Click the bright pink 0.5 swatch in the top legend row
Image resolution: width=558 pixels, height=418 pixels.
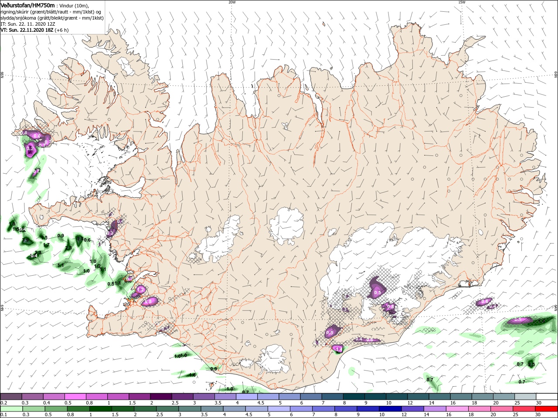coord(75,397)
